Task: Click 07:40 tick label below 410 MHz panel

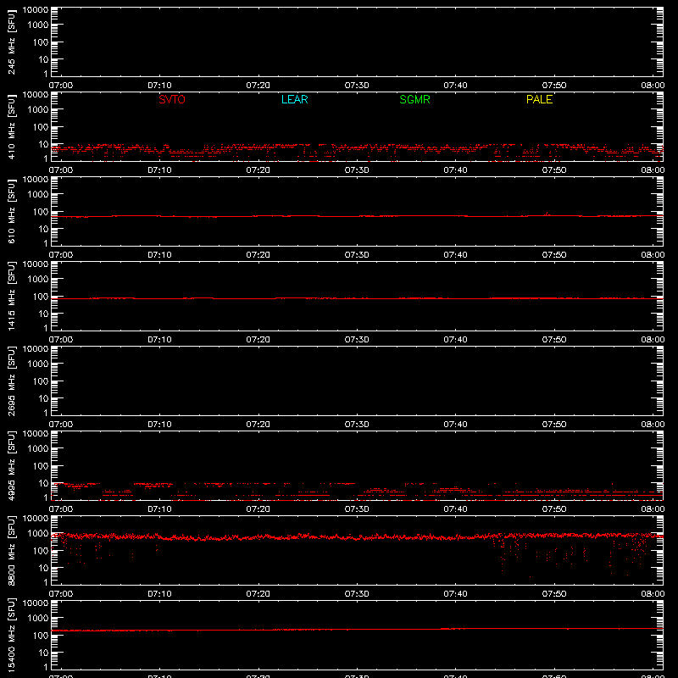Action: coord(455,170)
